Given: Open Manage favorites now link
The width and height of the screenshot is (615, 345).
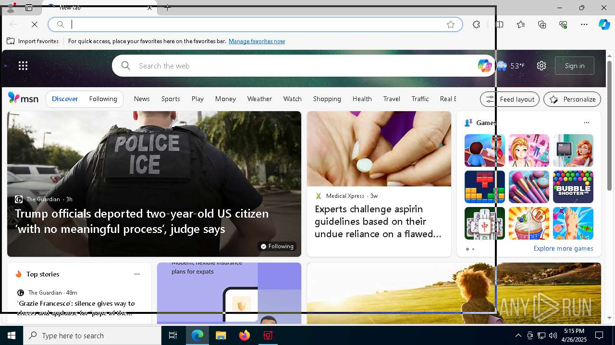Looking at the screenshot, I should pyautogui.click(x=257, y=41).
